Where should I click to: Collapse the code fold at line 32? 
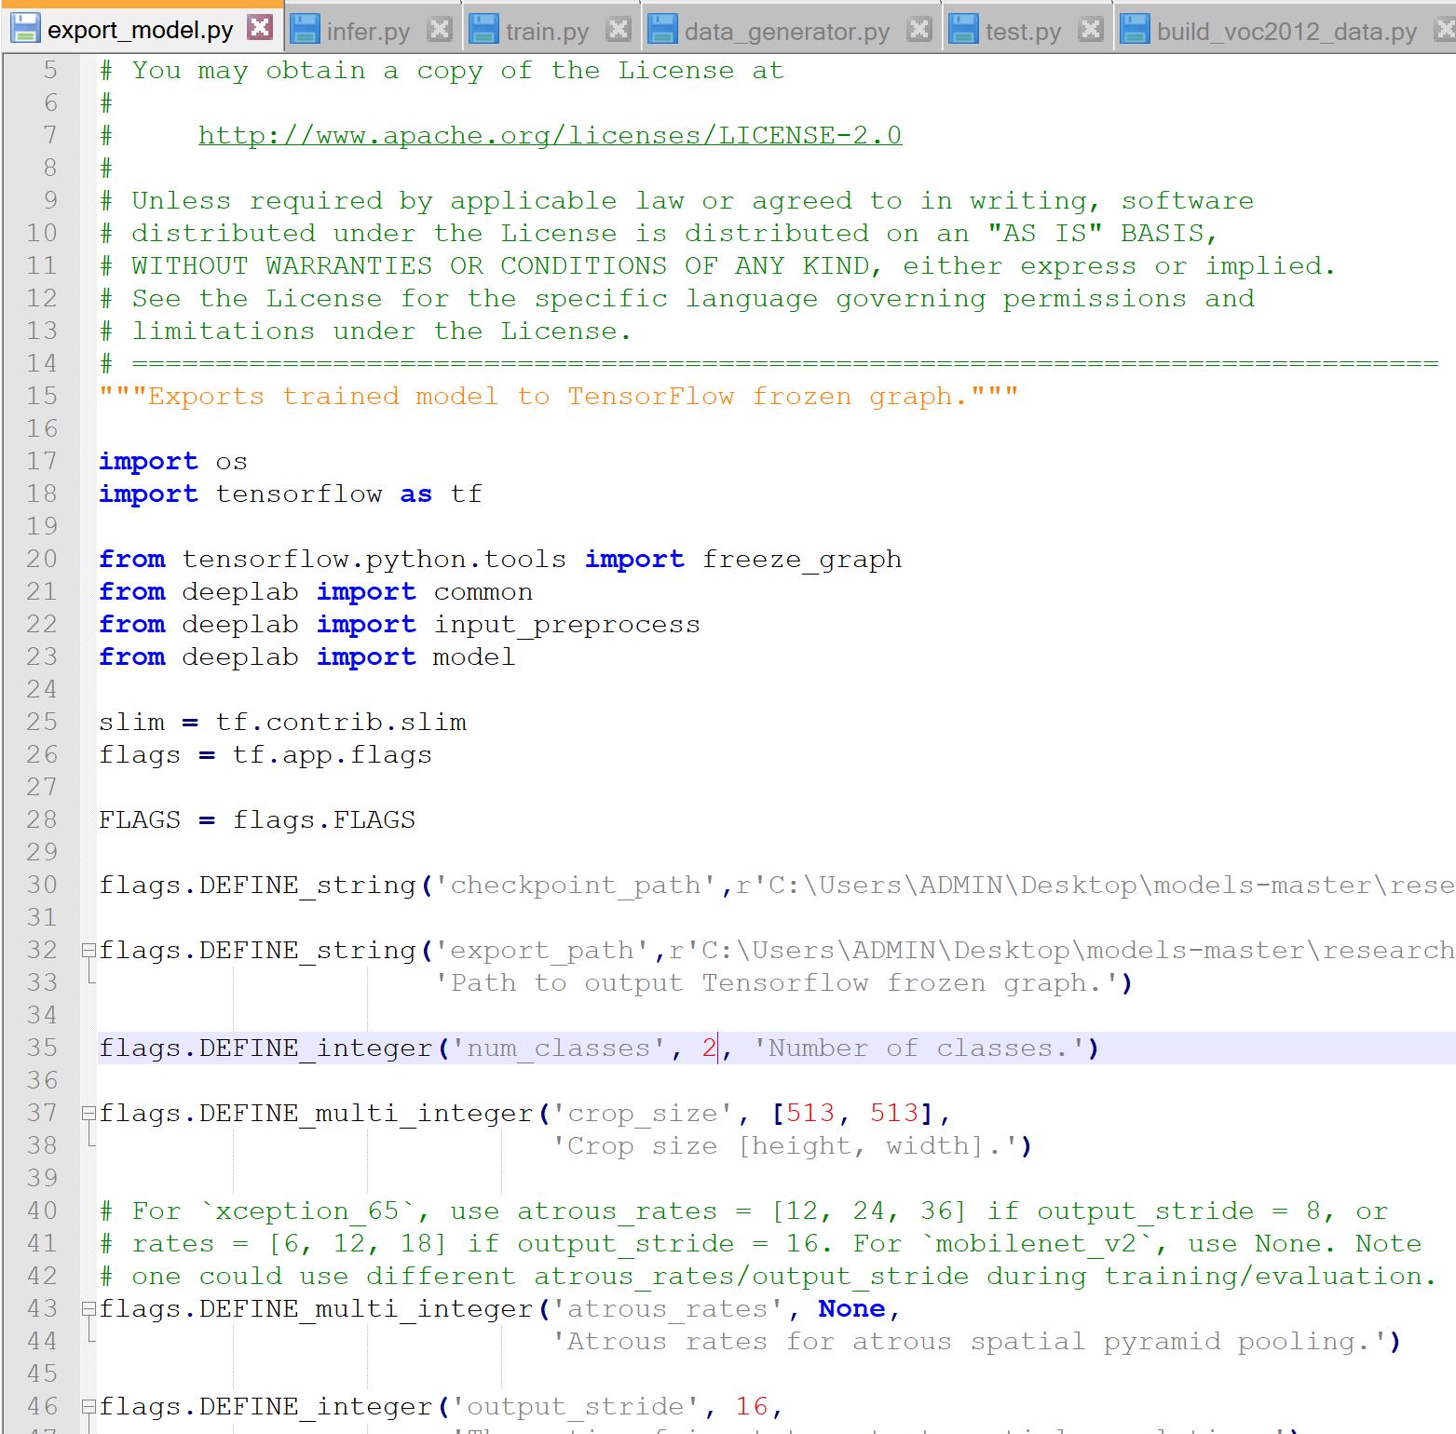coord(87,949)
